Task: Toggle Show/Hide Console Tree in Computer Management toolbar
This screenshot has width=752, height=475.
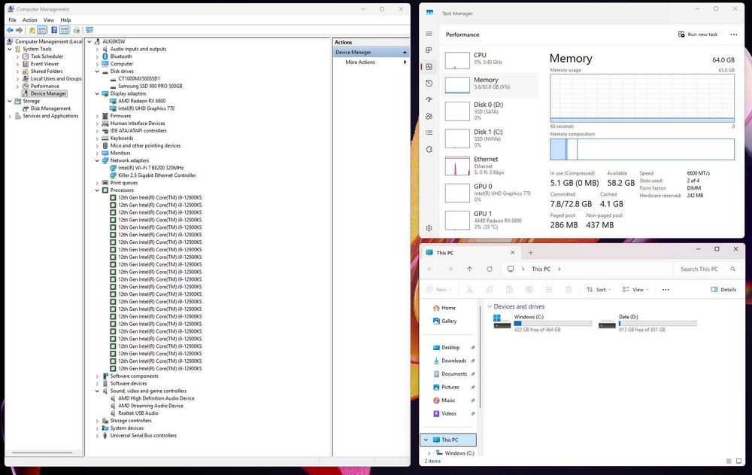Action: click(42, 30)
